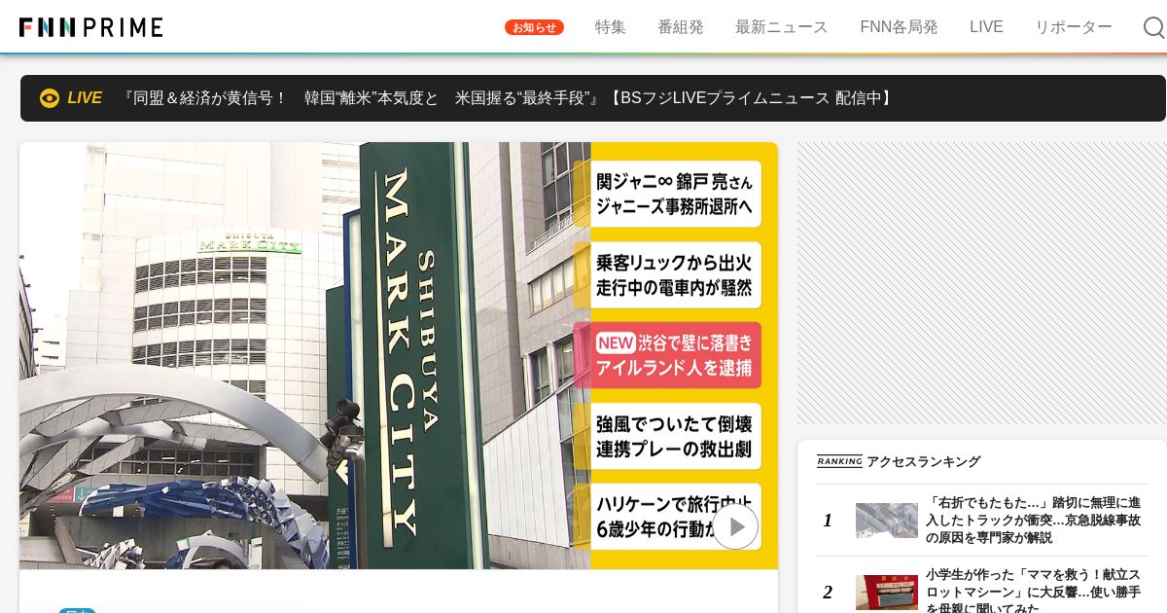Viewport: 1167px width, 613px height.
Task: Open ranking 1 train accident thumbnail
Action: pyautogui.click(x=887, y=521)
